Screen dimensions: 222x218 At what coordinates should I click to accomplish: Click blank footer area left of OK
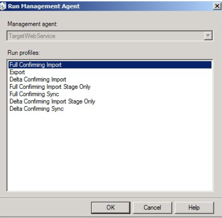(45, 207)
